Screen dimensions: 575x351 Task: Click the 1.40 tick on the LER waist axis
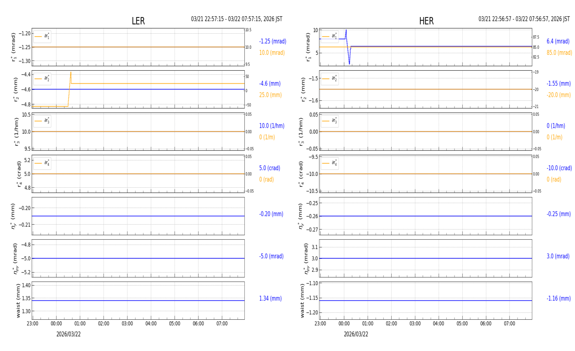click(x=25, y=285)
